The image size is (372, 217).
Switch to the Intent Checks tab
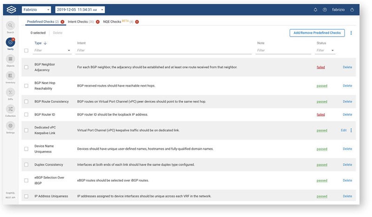(x=81, y=22)
